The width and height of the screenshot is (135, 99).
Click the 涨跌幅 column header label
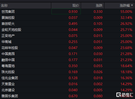[x=125, y=6]
